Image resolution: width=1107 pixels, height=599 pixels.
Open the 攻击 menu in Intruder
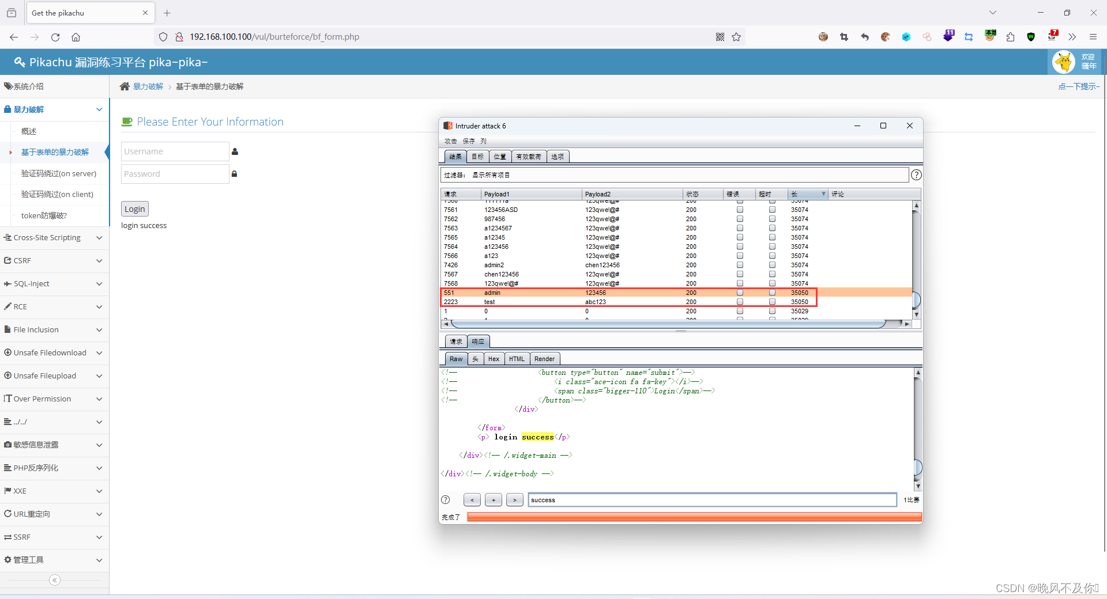(x=450, y=141)
